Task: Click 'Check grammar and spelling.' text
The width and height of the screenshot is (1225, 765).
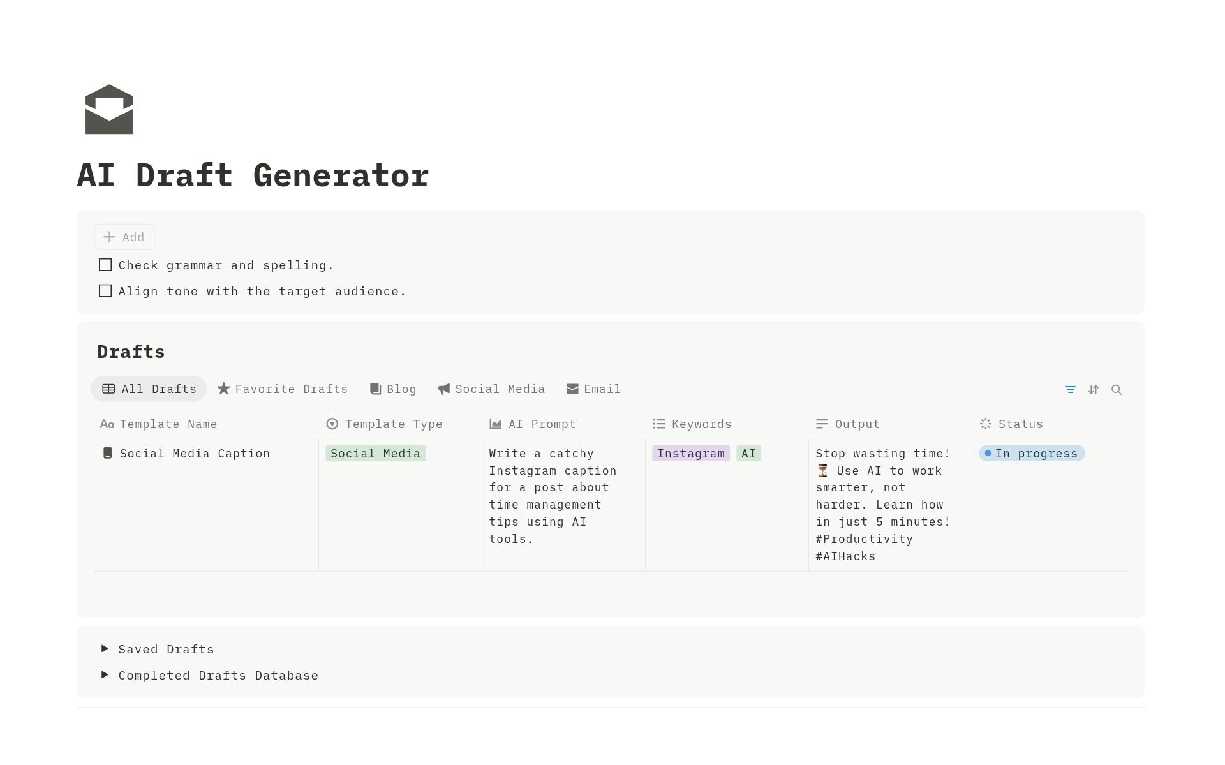Action: (226, 265)
